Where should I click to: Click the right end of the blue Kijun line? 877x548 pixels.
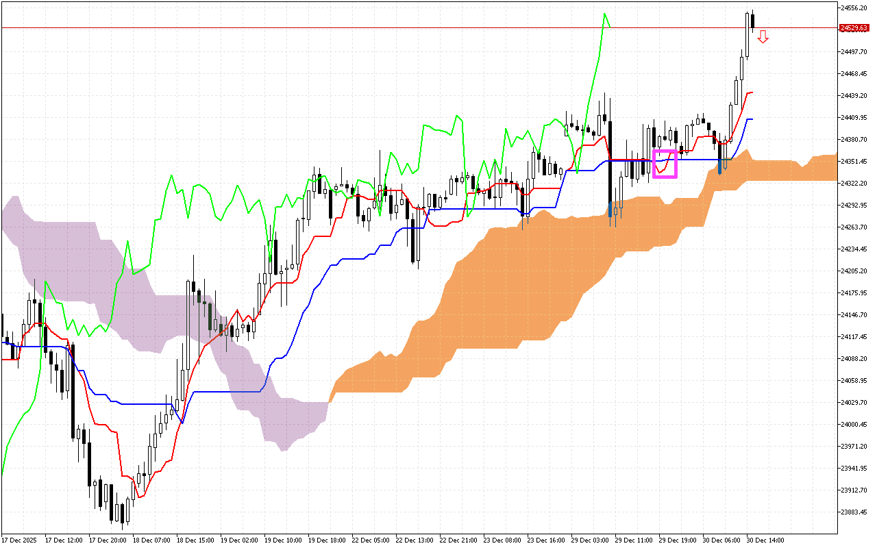[x=752, y=119]
